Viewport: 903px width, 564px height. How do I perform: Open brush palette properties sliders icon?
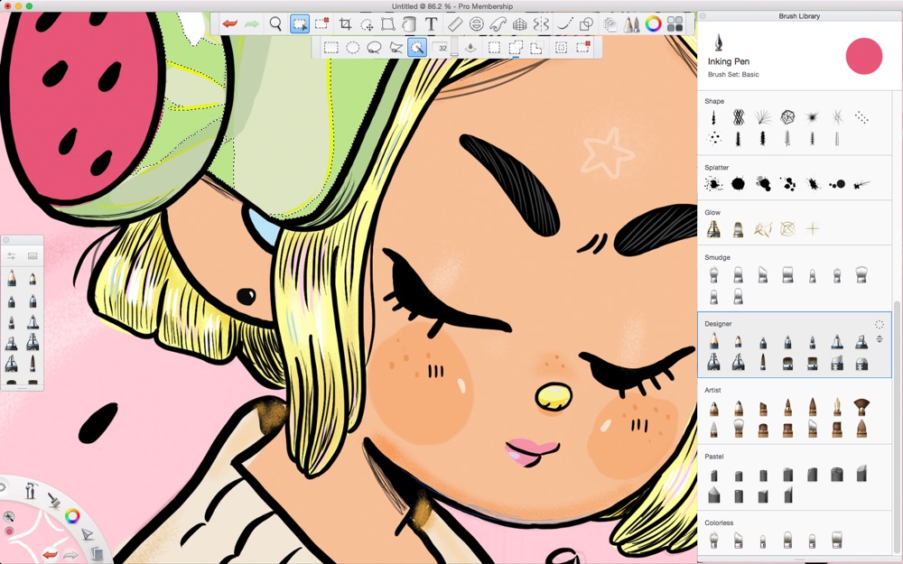(11, 255)
